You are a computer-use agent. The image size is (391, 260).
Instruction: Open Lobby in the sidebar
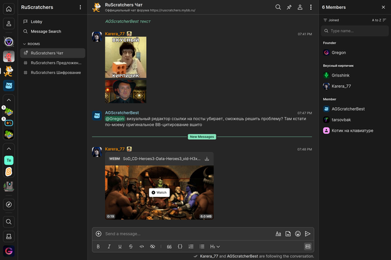pos(36,21)
